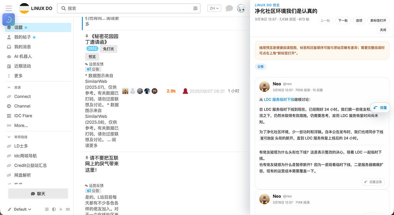Open the hamburger sidebar menu

[8, 8]
